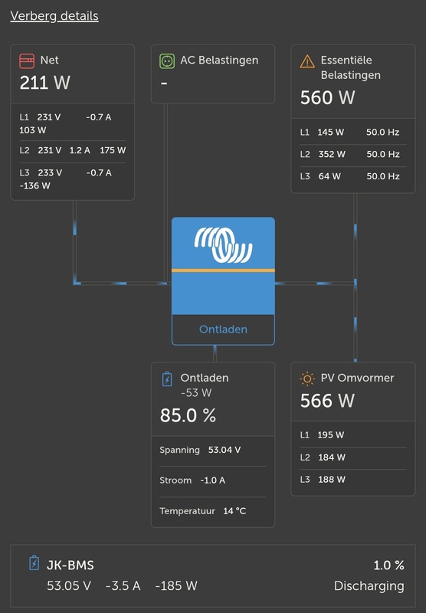Select the JK-BMS '-3.5 A' current
Image resolution: width=426 pixels, height=613 pixels.
pos(123,586)
